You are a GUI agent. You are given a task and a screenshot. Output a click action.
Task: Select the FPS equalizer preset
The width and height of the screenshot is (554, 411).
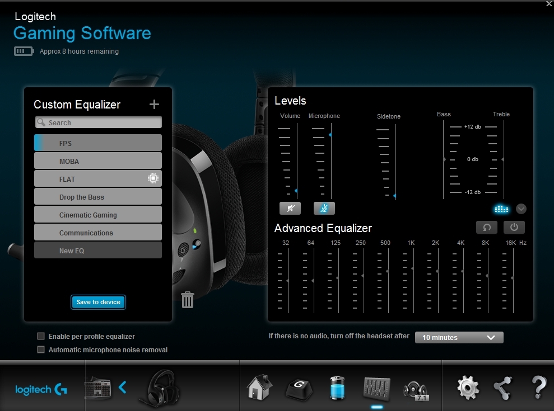click(x=98, y=143)
